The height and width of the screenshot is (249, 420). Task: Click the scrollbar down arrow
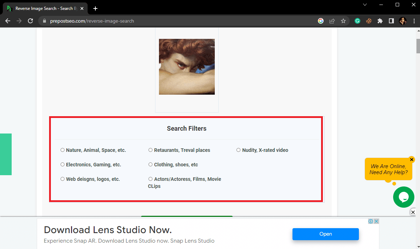(x=418, y=247)
